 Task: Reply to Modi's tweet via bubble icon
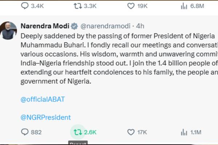click(x=25, y=132)
